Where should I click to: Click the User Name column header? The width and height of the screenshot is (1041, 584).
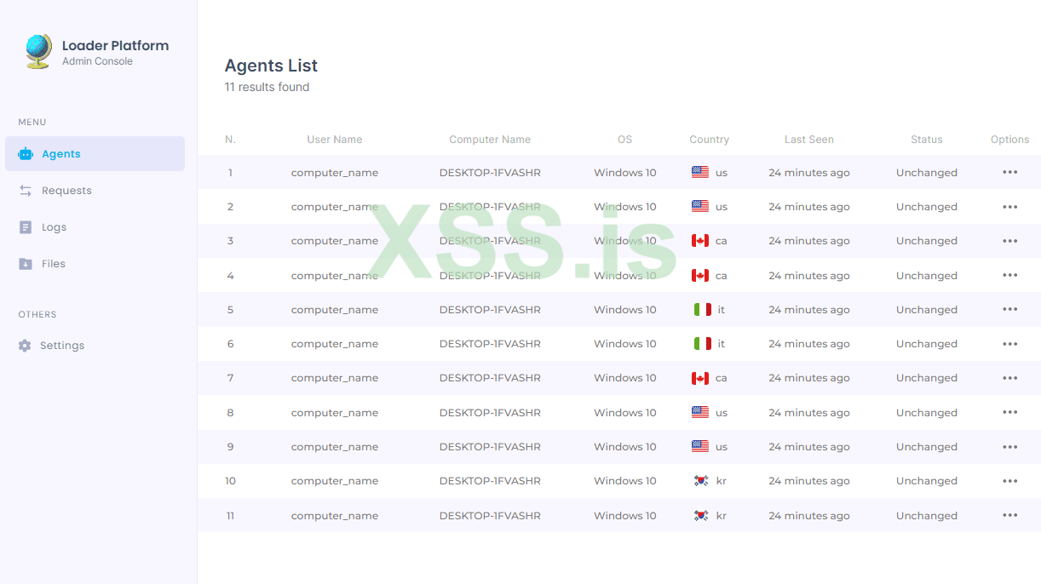[335, 140]
